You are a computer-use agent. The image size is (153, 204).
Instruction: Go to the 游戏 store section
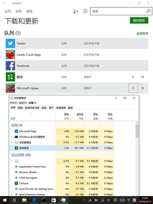[29, 11]
